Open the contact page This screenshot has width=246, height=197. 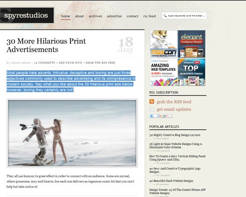[132, 16]
